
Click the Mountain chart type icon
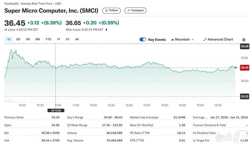(172, 39)
